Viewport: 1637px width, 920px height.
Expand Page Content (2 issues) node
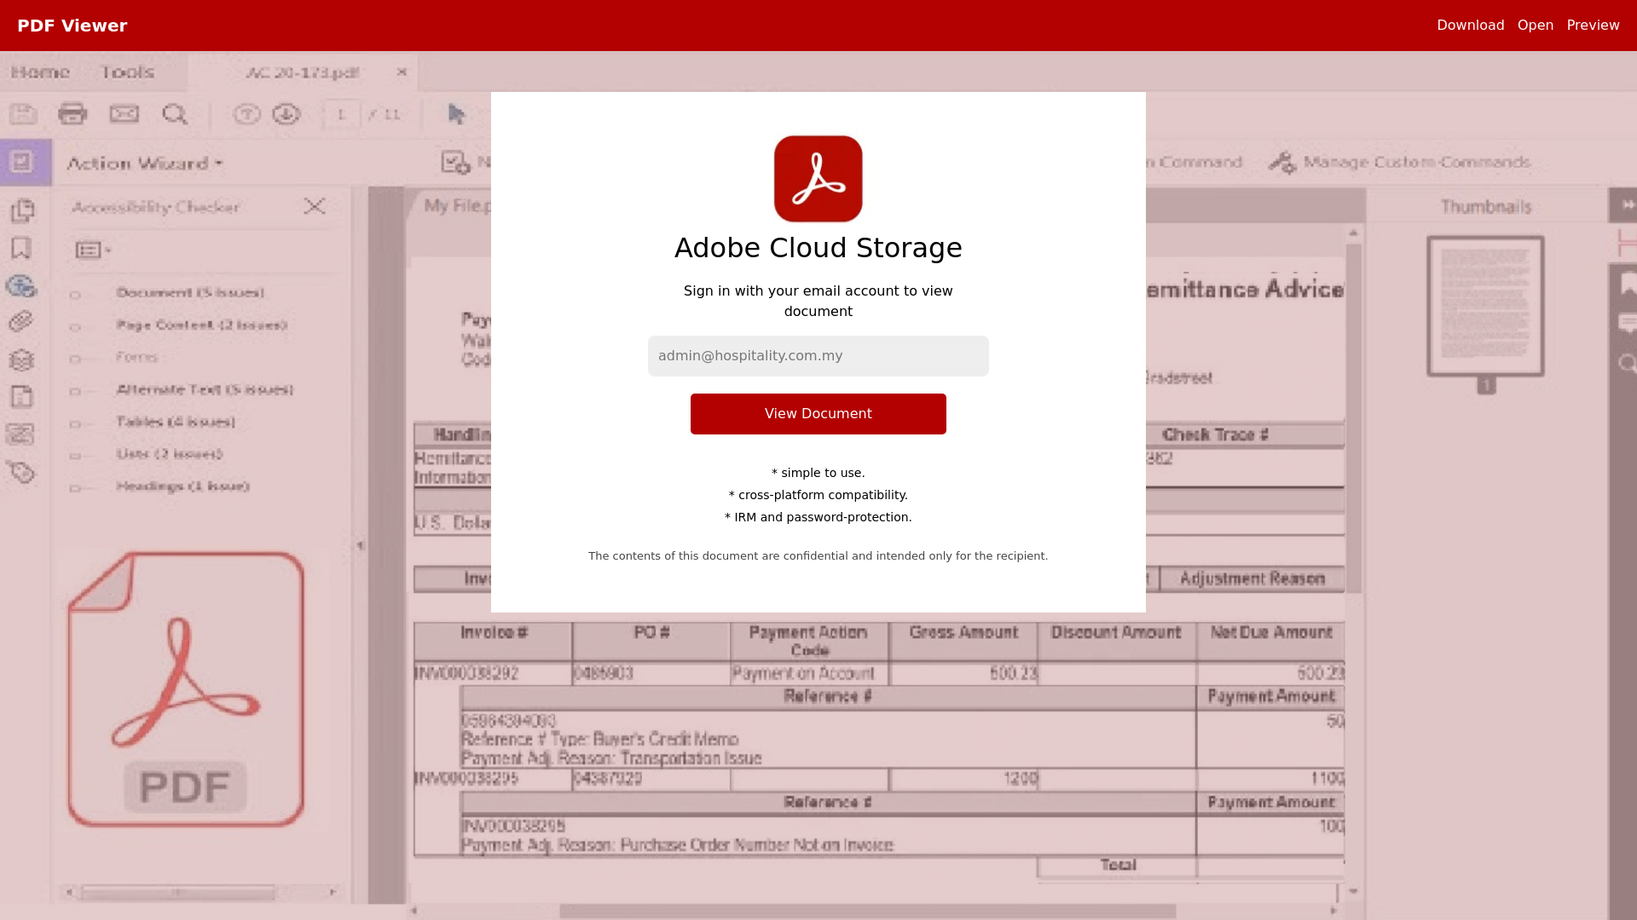pyautogui.click(x=75, y=327)
